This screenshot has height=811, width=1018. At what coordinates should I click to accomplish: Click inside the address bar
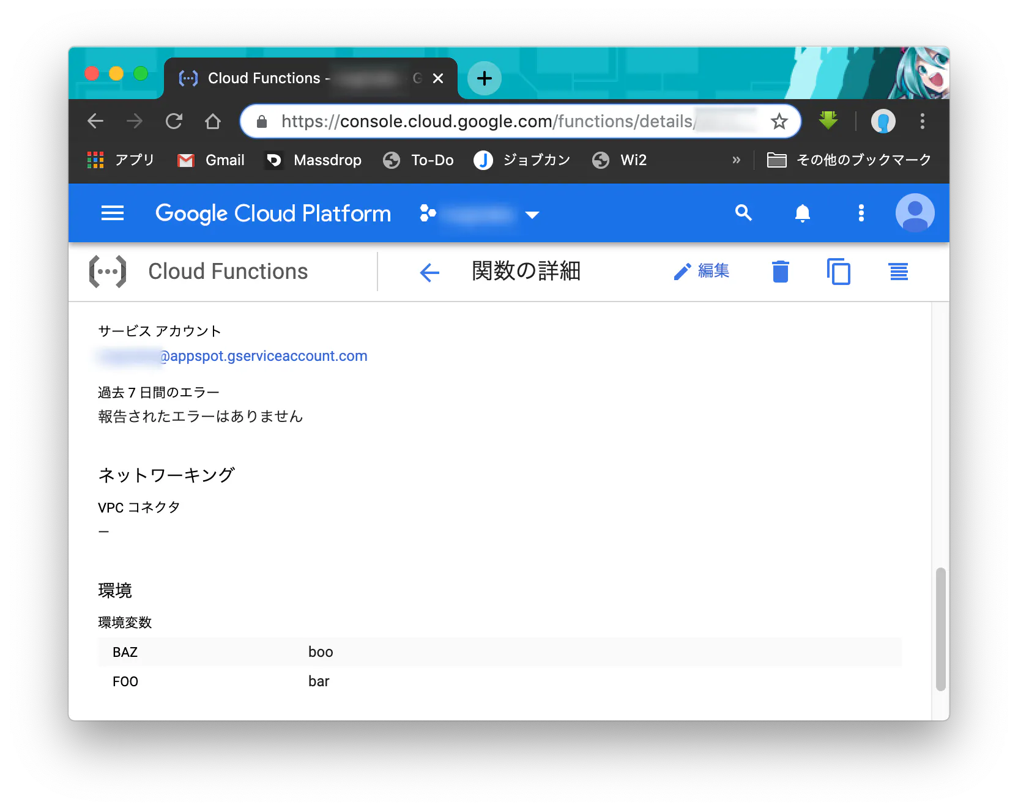click(489, 121)
